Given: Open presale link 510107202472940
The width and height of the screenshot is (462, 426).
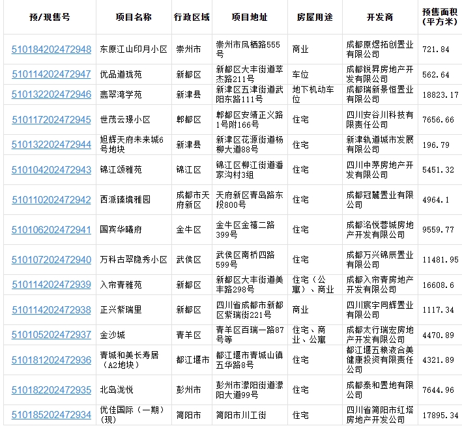Looking at the screenshot, I should point(51,259).
